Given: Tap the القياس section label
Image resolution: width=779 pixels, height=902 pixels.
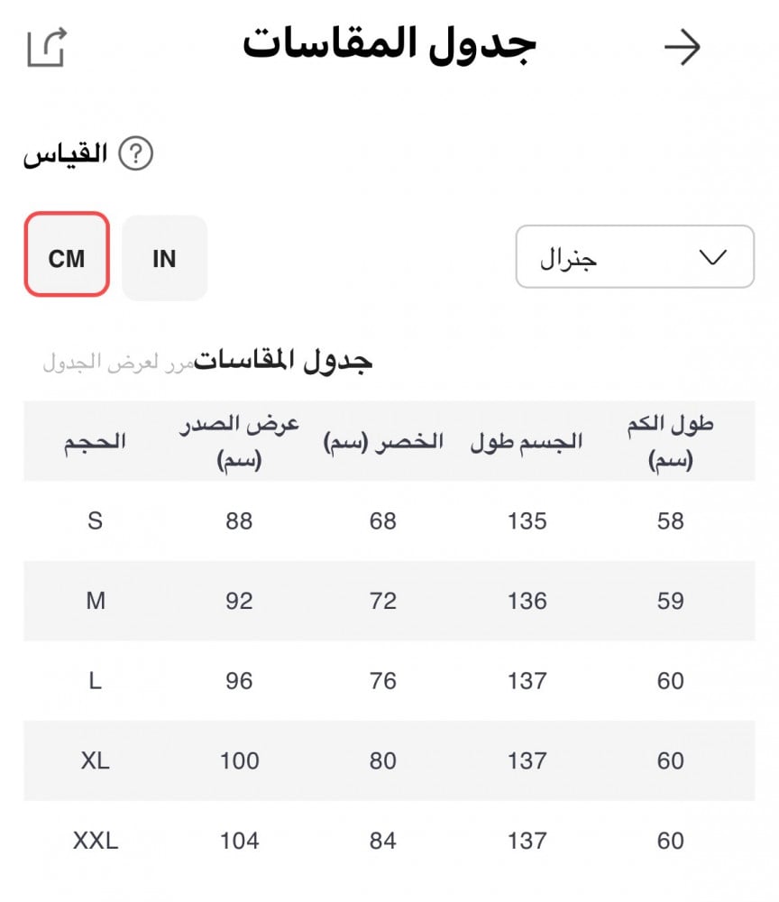Looking at the screenshot, I should [65, 154].
